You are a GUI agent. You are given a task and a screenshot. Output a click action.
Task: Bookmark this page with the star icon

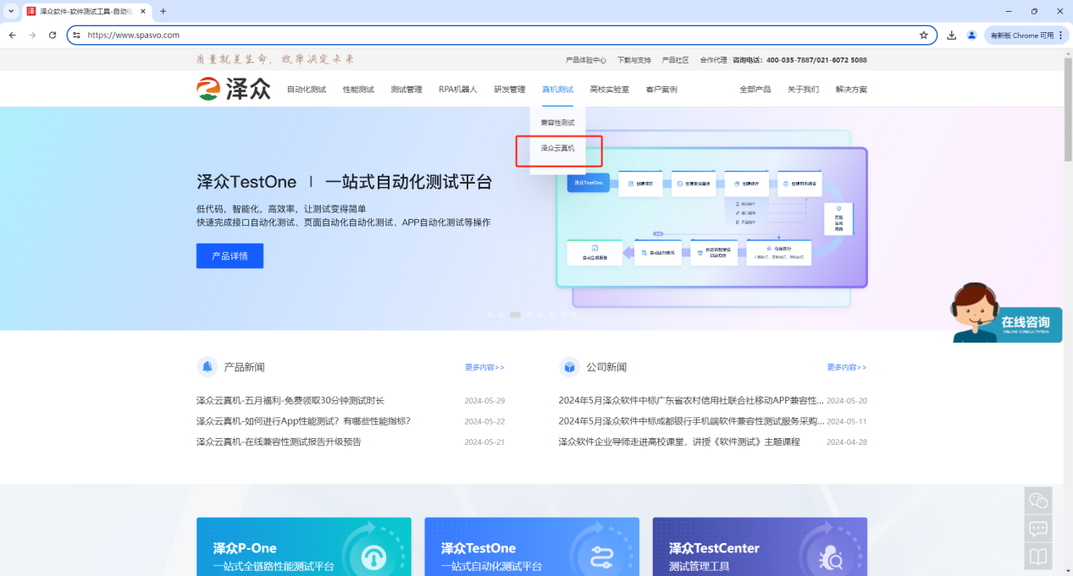click(x=923, y=35)
